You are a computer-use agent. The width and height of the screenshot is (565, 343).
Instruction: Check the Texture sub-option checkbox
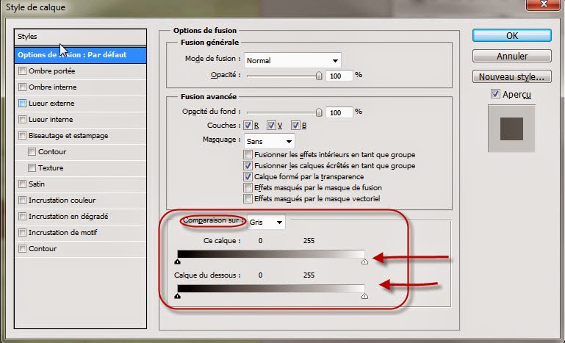(32, 168)
